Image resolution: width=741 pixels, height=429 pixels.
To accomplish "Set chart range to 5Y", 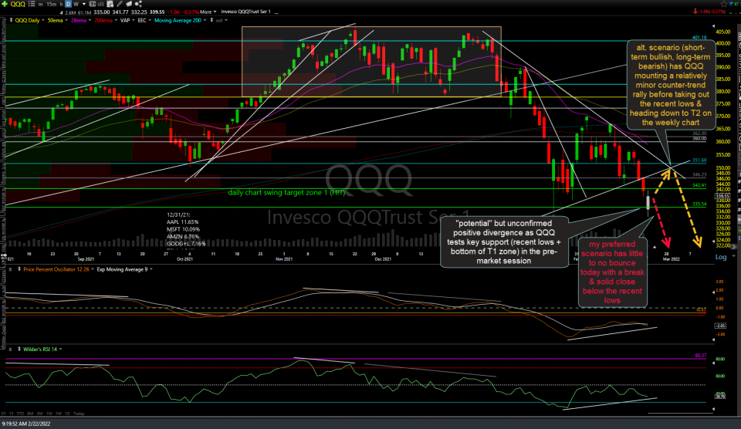I will (4, 414).
